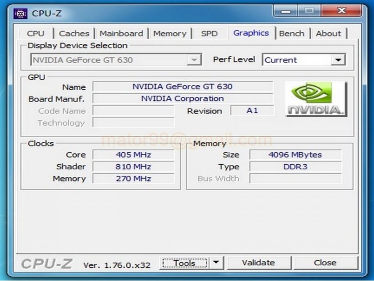Click the NVIDIA logo image
Screen dimensions: 374x281
point(316,99)
